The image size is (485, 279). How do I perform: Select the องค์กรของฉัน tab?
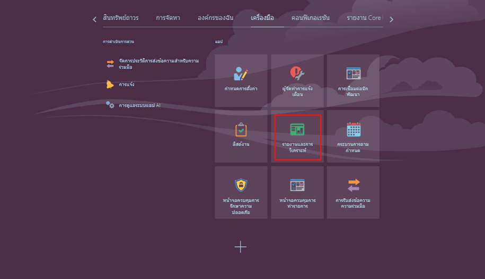point(215,18)
